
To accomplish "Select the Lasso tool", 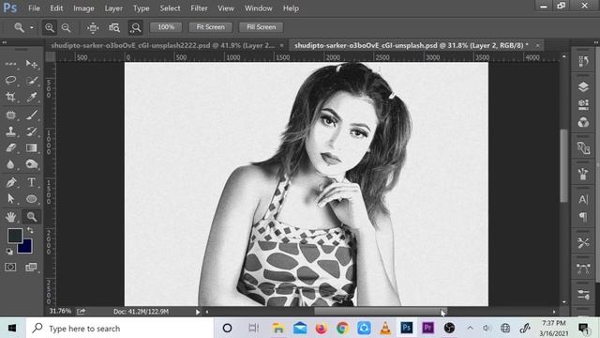I will pyautogui.click(x=10, y=80).
